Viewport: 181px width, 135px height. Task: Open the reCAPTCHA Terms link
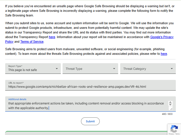(x=177, y=134)
